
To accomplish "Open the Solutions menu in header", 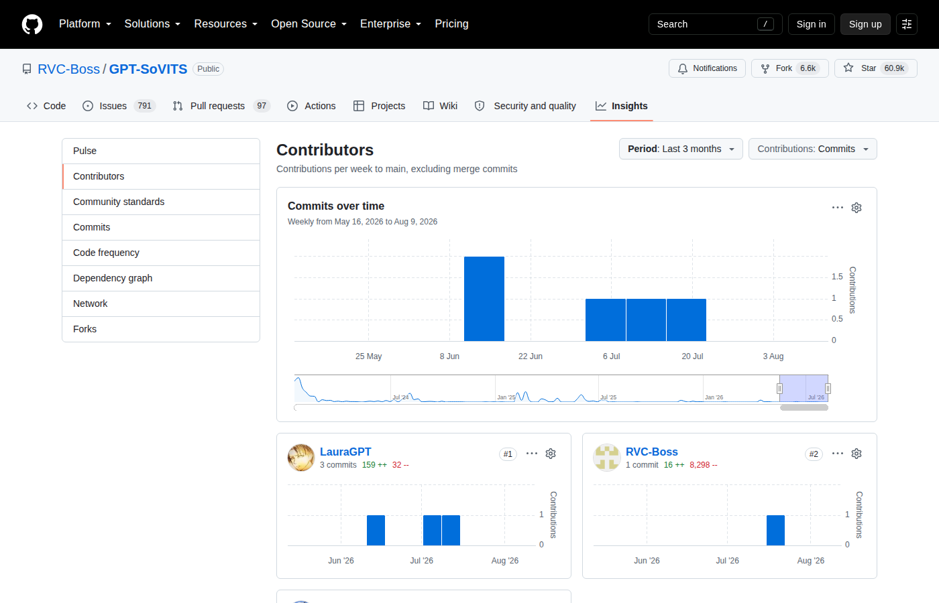I will point(152,24).
